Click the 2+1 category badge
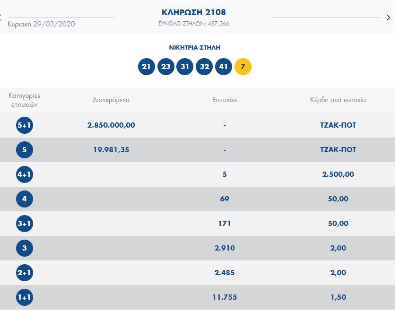The image size is (400, 329). coord(25,273)
